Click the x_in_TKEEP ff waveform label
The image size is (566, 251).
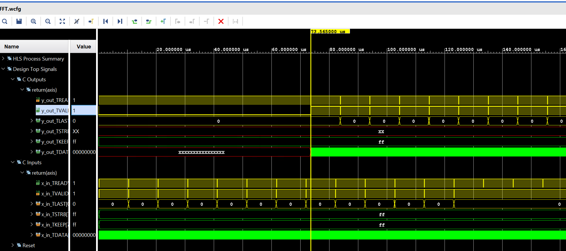(x=382, y=225)
